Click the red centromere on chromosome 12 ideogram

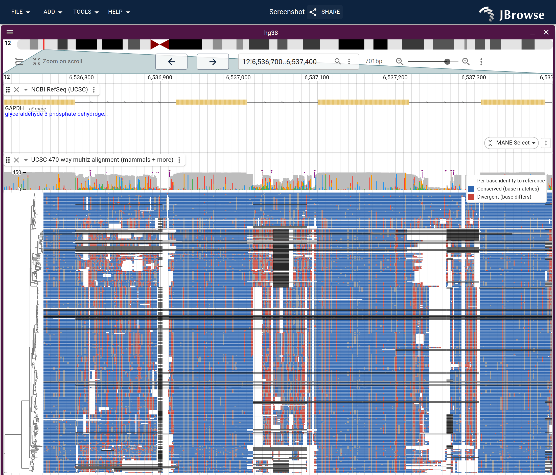160,44
